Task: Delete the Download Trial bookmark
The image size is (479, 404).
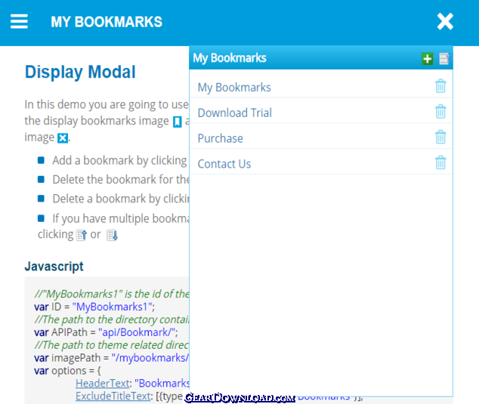Action: [440, 112]
